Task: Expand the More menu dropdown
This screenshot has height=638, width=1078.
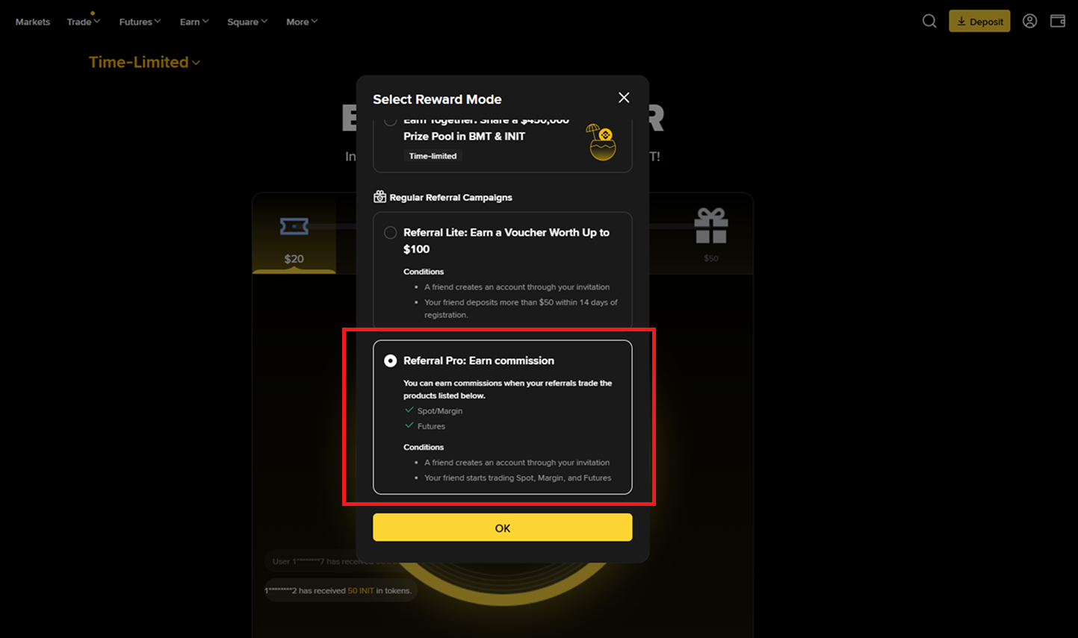Action: [302, 22]
